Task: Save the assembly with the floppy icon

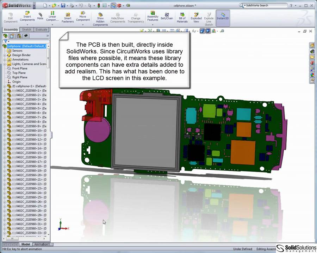Action: click(x=63, y=6)
